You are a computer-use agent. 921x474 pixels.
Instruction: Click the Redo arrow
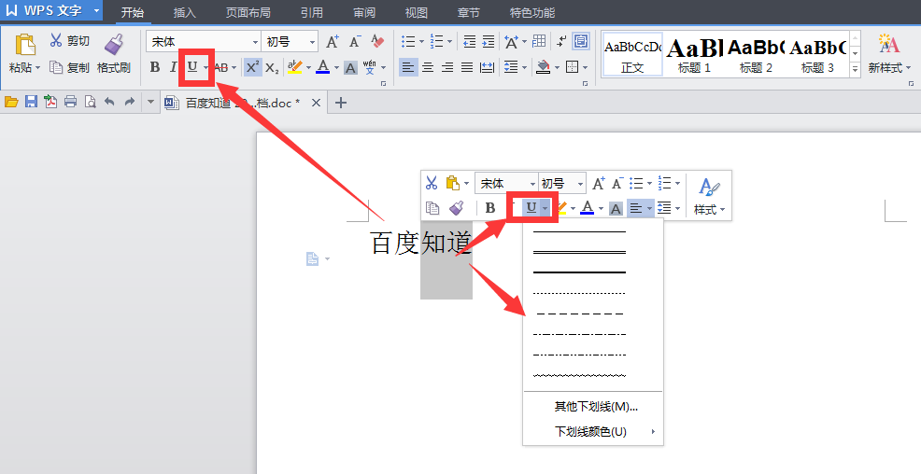pos(129,102)
